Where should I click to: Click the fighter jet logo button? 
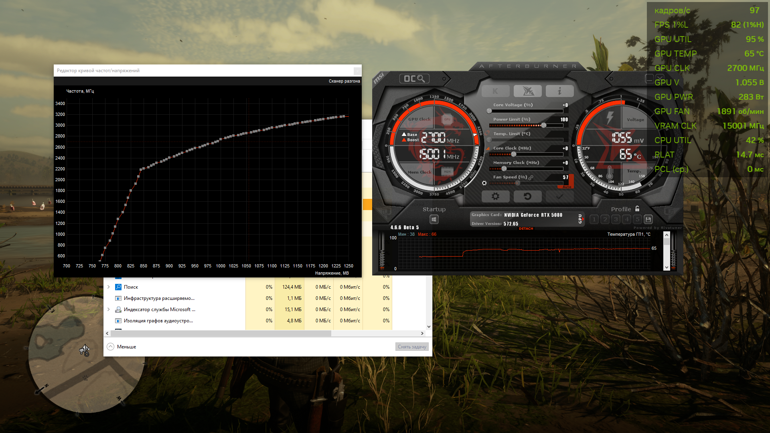(527, 91)
